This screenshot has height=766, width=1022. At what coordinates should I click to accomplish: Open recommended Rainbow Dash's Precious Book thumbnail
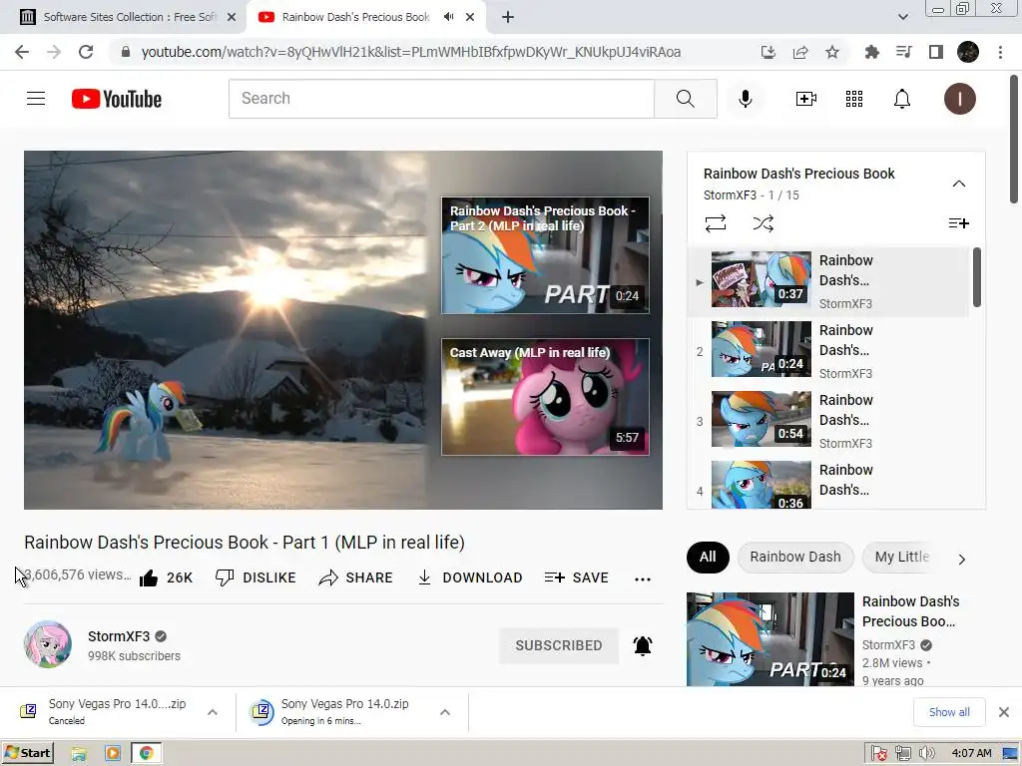pyautogui.click(x=769, y=639)
